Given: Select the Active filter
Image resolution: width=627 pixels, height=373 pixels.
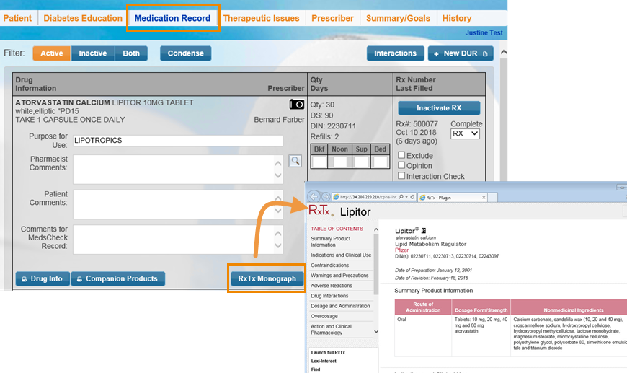Looking at the screenshot, I should [x=52, y=53].
